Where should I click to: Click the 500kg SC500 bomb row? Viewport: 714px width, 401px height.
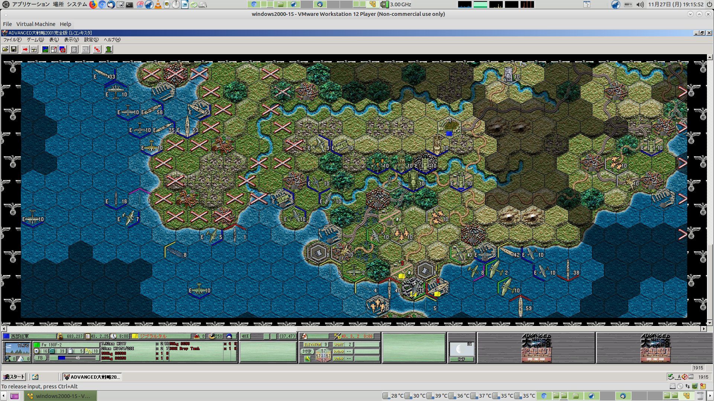[135, 353]
